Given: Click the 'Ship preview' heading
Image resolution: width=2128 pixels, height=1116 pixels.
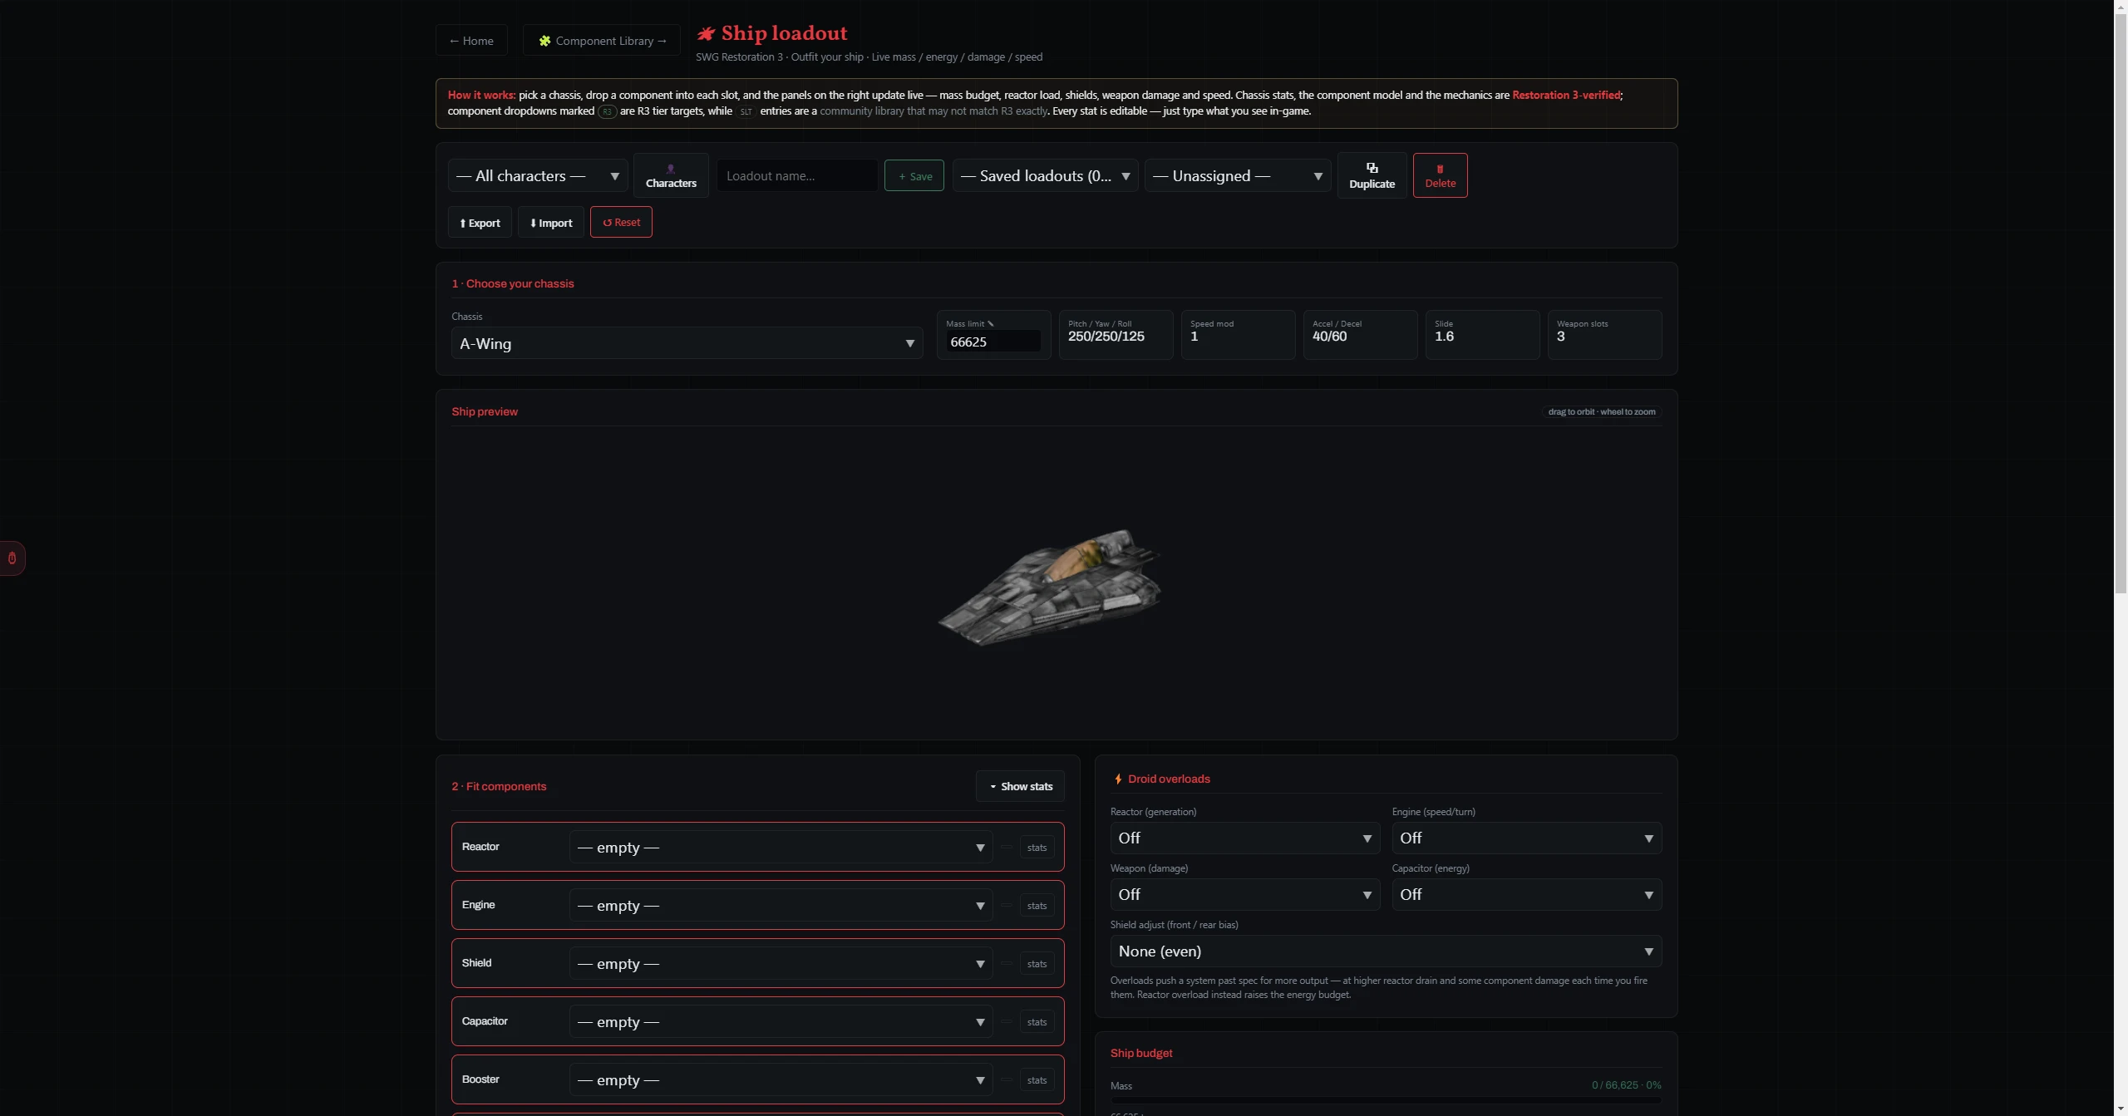Looking at the screenshot, I should (485, 411).
